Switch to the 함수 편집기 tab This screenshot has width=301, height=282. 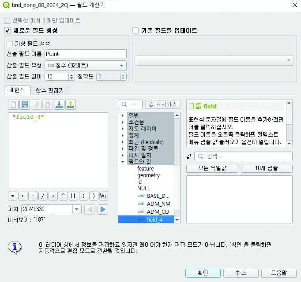(49, 90)
